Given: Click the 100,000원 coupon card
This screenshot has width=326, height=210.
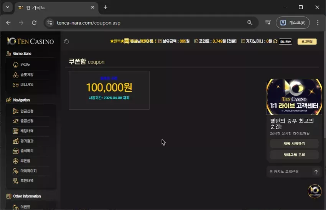Looking at the screenshot, I should coord(109,90).
